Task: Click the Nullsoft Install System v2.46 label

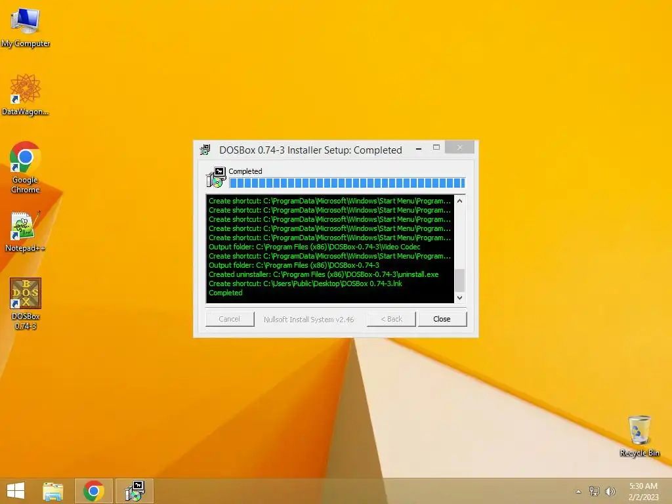Action: pos(308,320)
